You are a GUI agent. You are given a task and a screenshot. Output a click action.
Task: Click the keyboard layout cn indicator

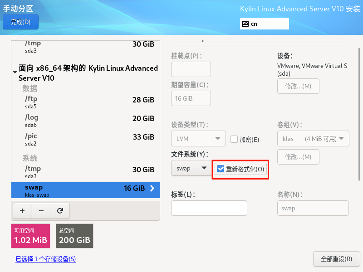pyautogui.click(x=264, y=24)
